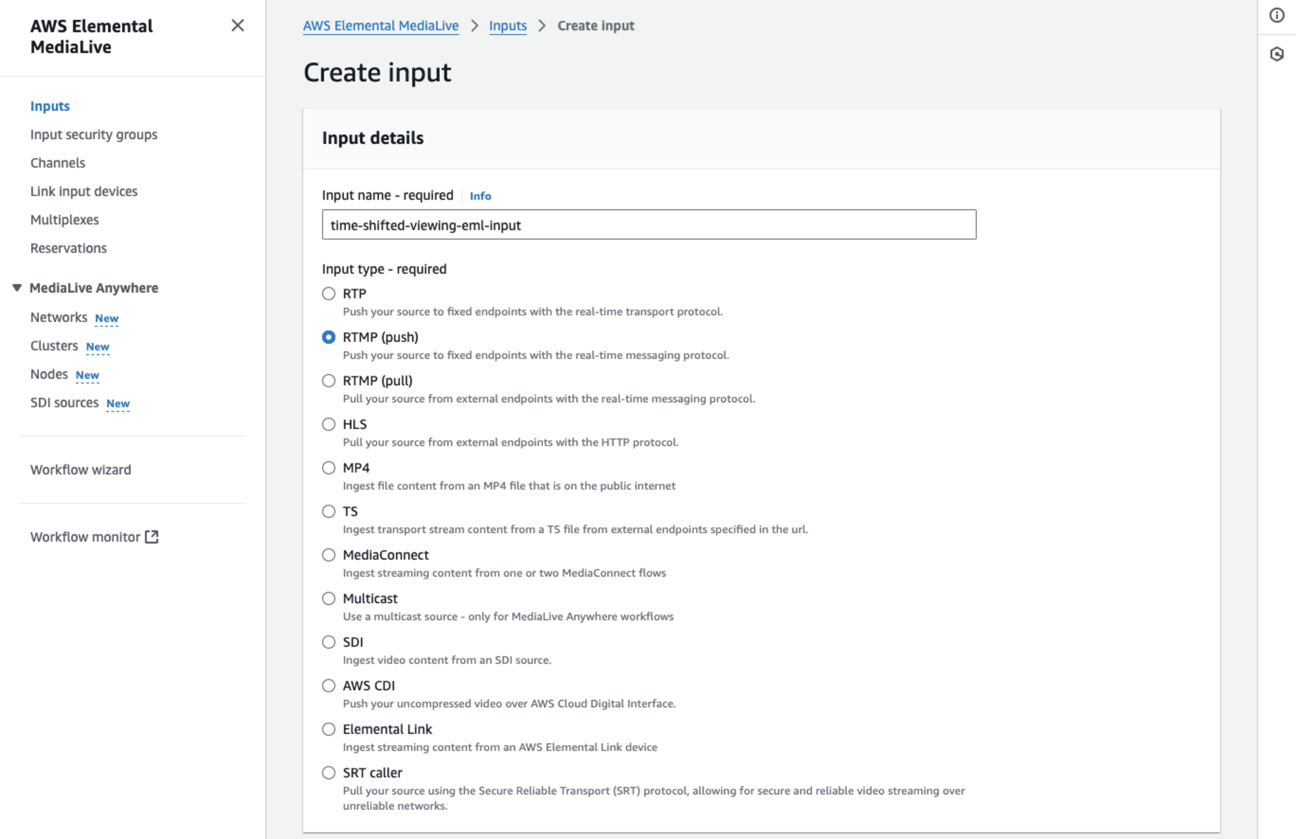Click the Input name text field
Viewport: 1296px width, 839px height.
pos(648,224)
